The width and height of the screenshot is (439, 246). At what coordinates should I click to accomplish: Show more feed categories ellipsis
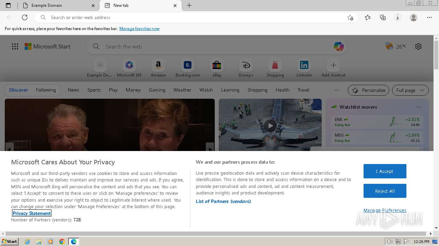(337, 90)
